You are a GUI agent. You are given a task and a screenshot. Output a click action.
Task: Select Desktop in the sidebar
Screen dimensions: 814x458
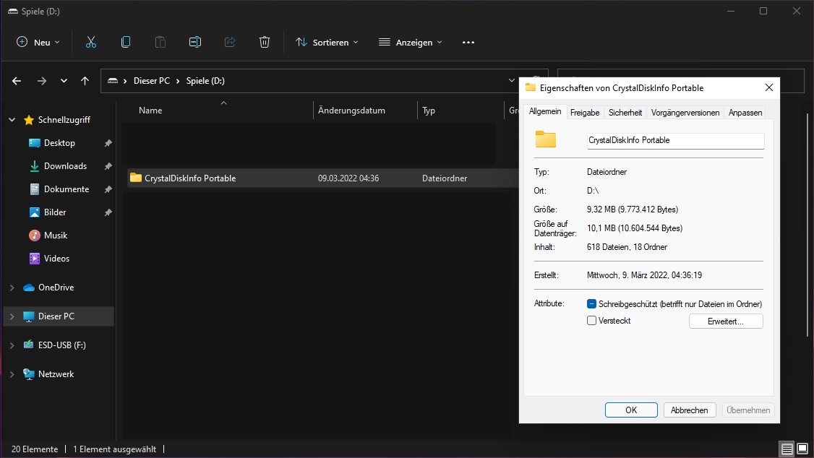tap(59, 142)
